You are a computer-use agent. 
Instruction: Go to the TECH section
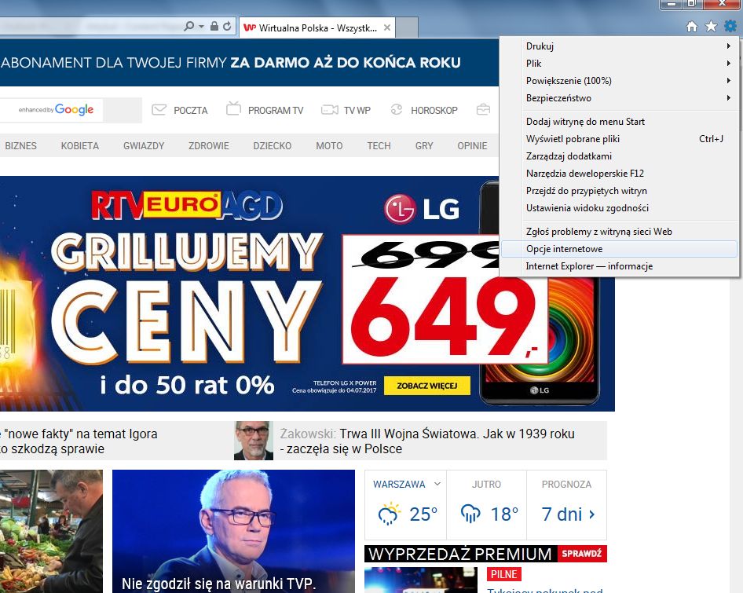[379, 145]
